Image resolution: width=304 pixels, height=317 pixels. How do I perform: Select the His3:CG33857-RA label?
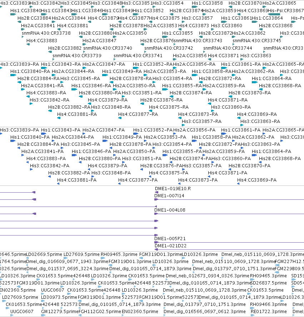[202, 122]
